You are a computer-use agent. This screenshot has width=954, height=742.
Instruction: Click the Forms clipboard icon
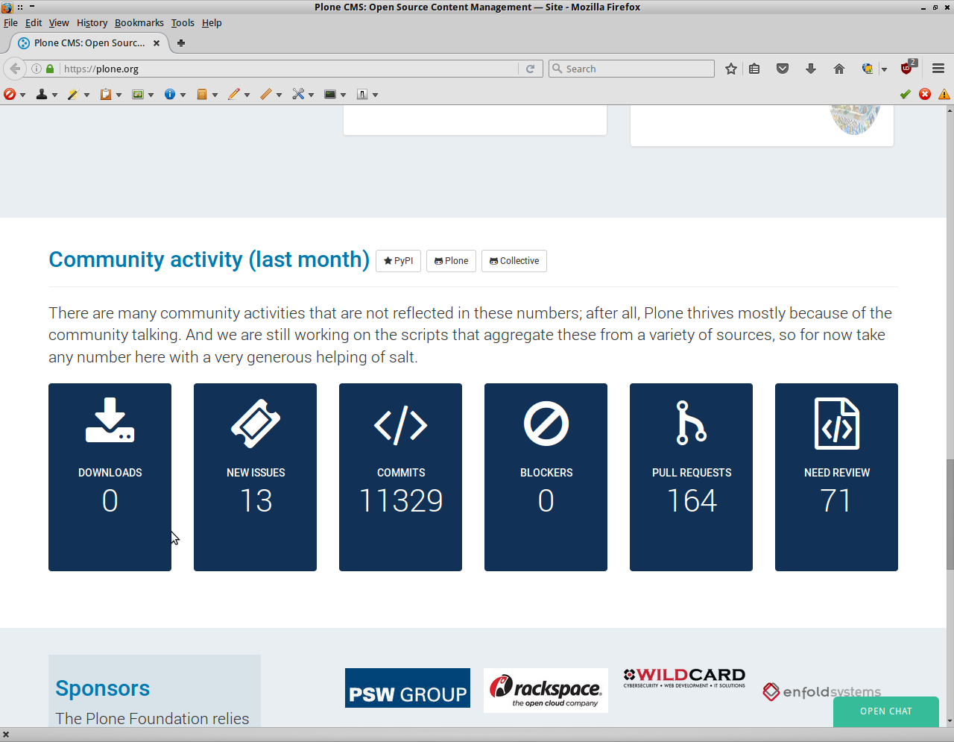106,94
